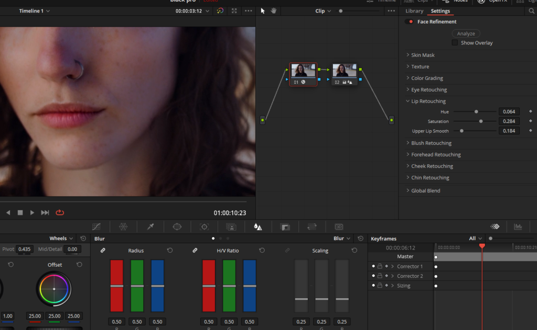Click the Analyze button
537x330 pixels.
(x=466, y=33)
